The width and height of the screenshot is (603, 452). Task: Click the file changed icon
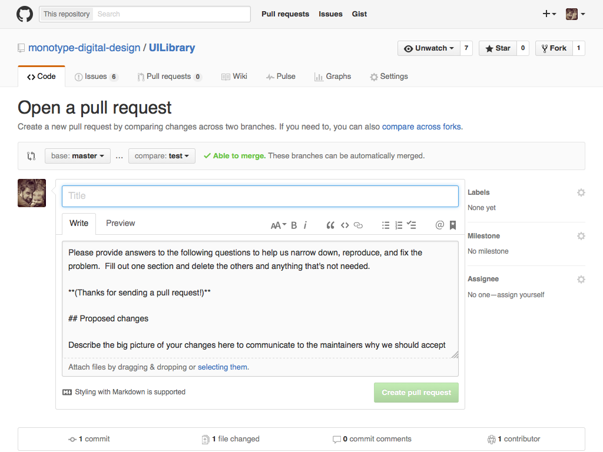pos(206,439)
